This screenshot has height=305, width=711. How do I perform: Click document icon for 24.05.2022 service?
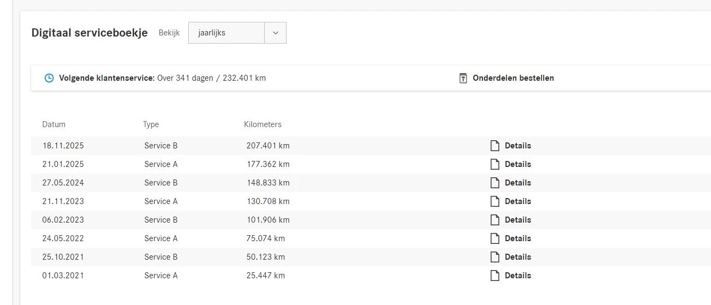coord(494,238)
